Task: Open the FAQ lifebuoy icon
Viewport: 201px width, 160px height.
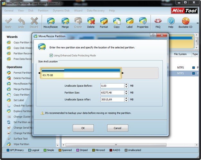Action: pos(158,21)
